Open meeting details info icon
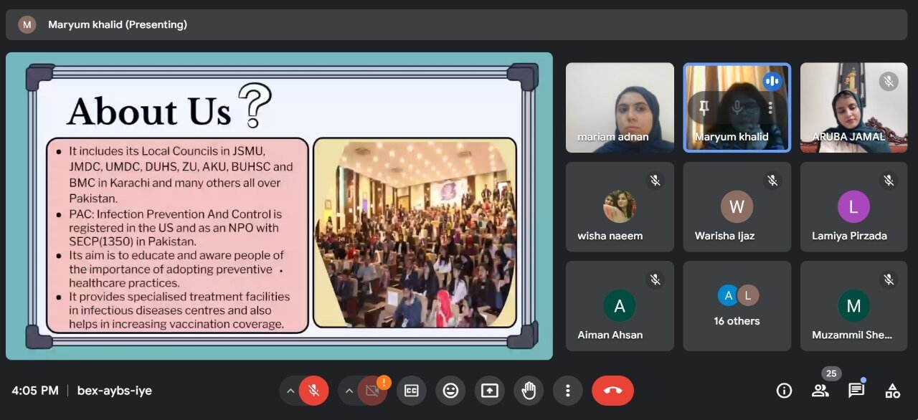The width and height of the screenshot is (918, 420). click(x=784, y=391)
